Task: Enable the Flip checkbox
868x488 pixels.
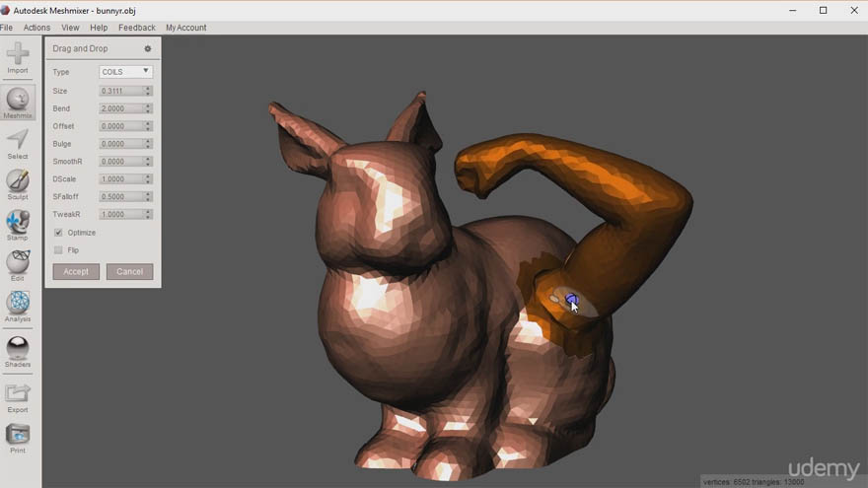Action: 58,250
